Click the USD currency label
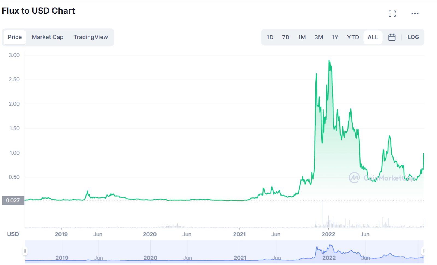437x265 pixels. tap(13, 234)
